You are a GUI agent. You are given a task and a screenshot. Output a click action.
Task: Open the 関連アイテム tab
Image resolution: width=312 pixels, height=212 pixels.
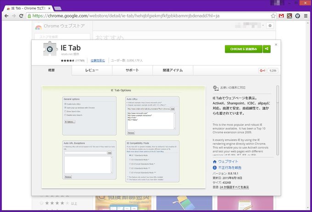coord(173,70)
